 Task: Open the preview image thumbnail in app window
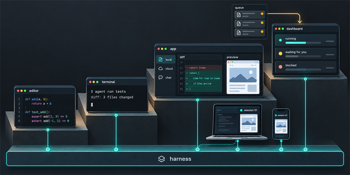[x=243, y=75]
